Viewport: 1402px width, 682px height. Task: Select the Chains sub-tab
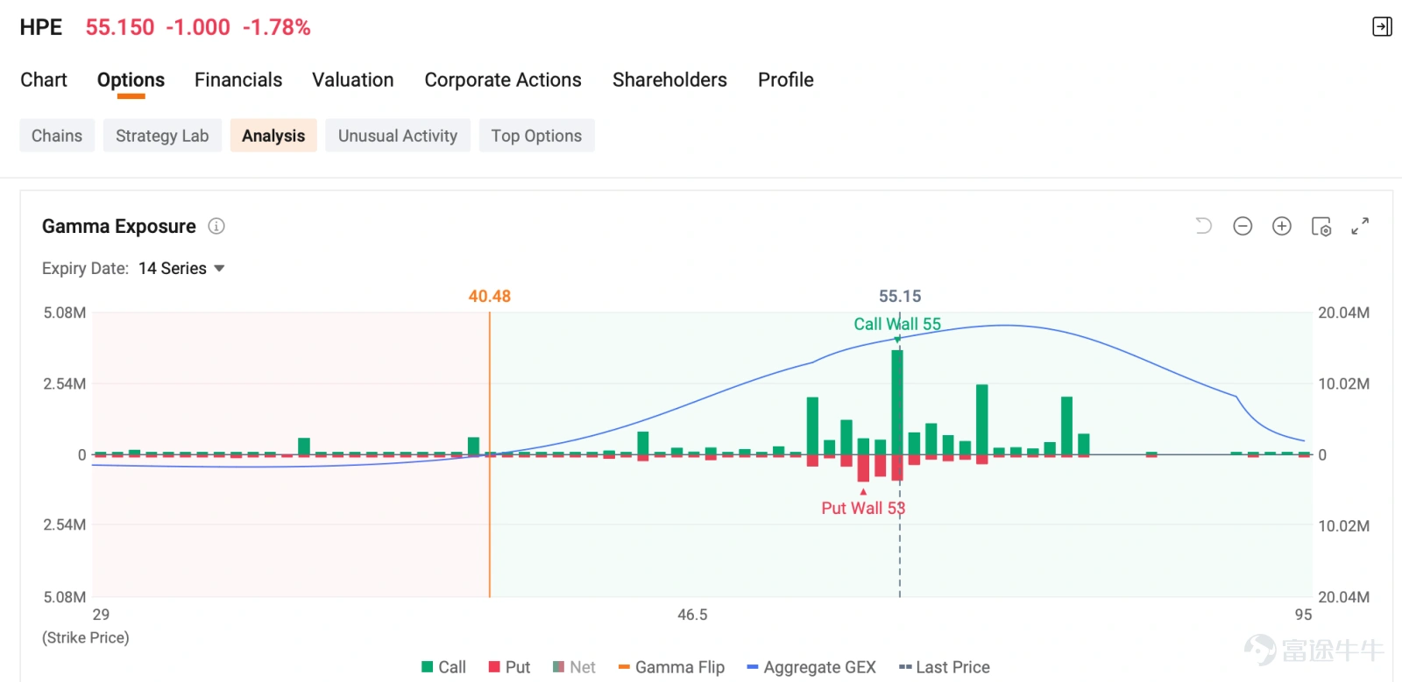click(x=57, y=136)
